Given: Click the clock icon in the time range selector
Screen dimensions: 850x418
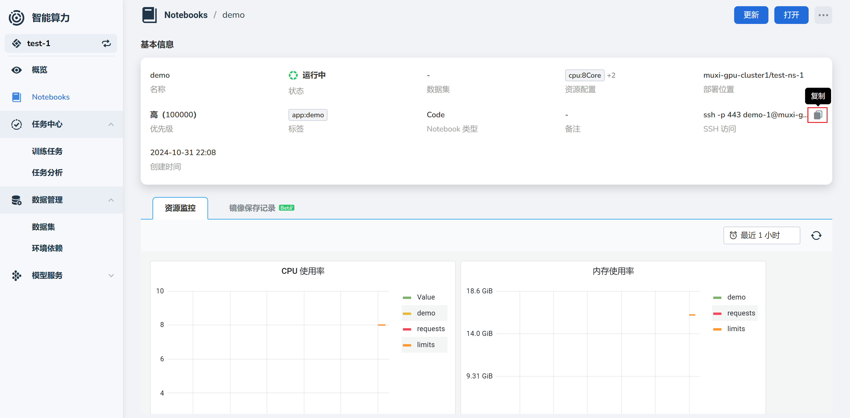Looking at the screenshot, I should click(x=733, y=235).
